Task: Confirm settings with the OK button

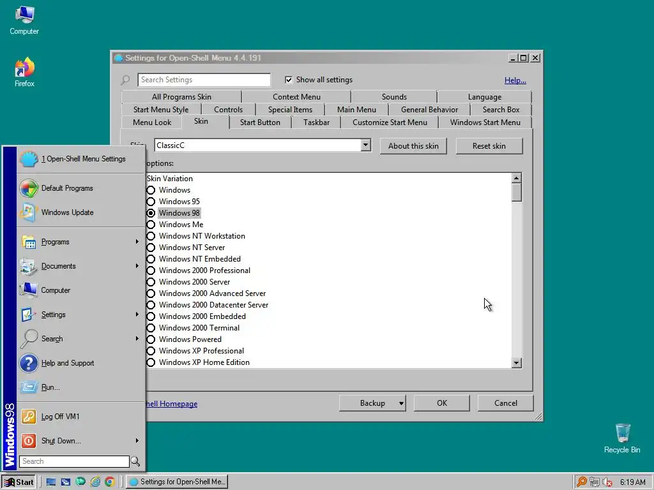Action: pyautogui.click(x=442, y=403)
